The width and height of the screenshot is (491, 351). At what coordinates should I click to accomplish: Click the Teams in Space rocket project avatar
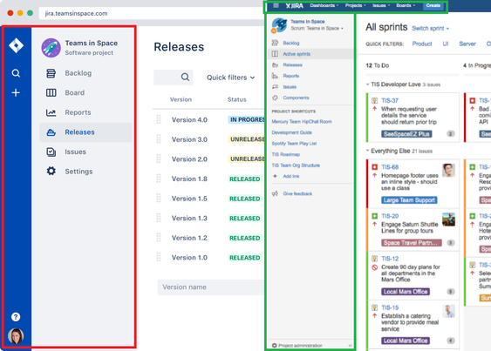(x=51, y=48)
